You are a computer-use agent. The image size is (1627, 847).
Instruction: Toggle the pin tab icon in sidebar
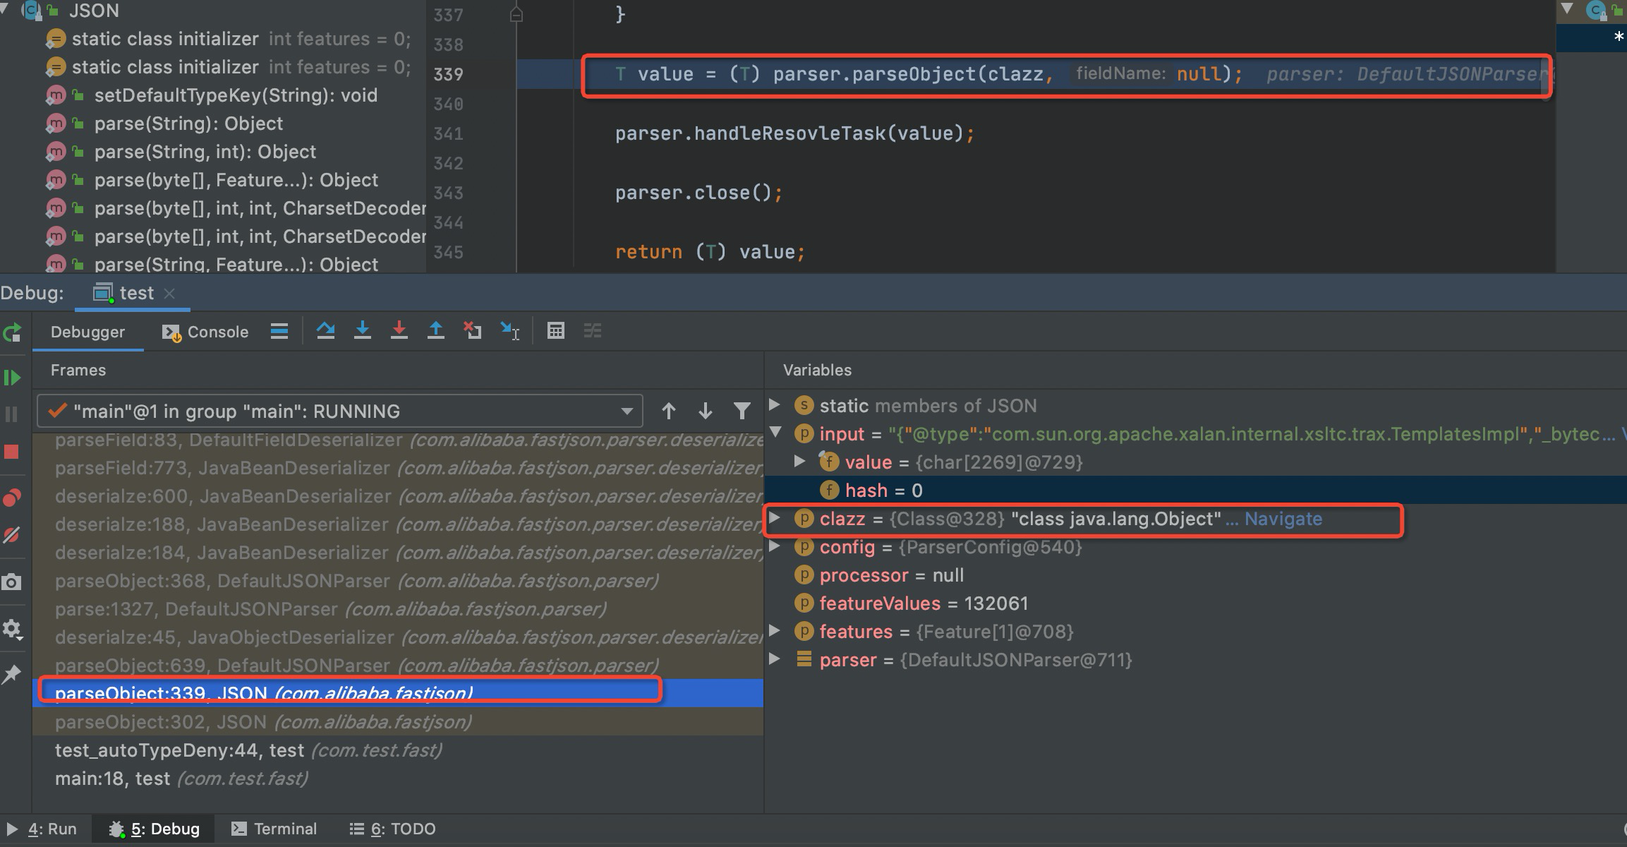12,674
